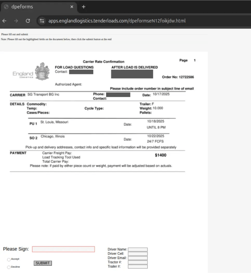Click the Please Sign signature field

coord(63,249)
